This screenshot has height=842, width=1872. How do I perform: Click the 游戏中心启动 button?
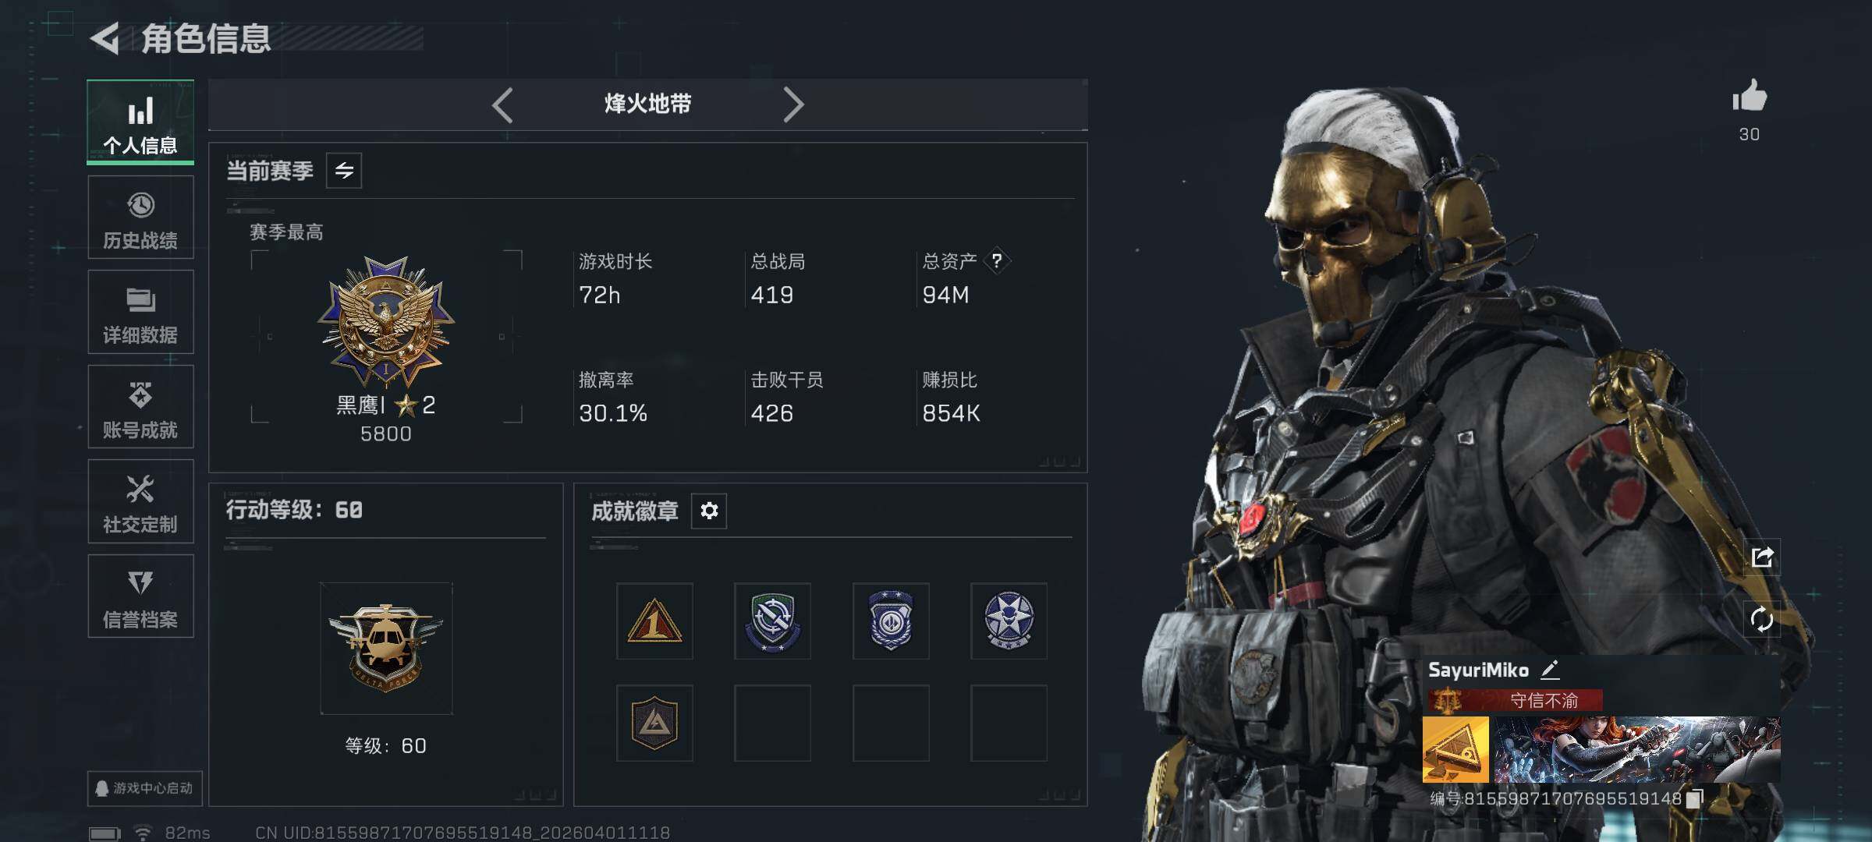[x=145, y=788]
